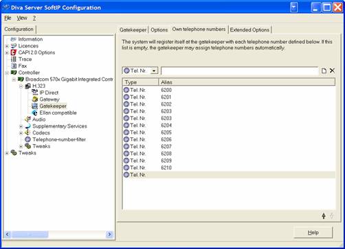Select the row with alias 6207

229,147
